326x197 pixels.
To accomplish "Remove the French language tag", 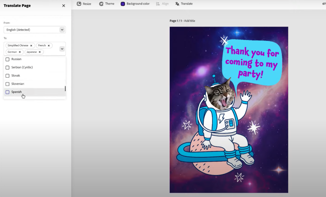I will point(49,46).
